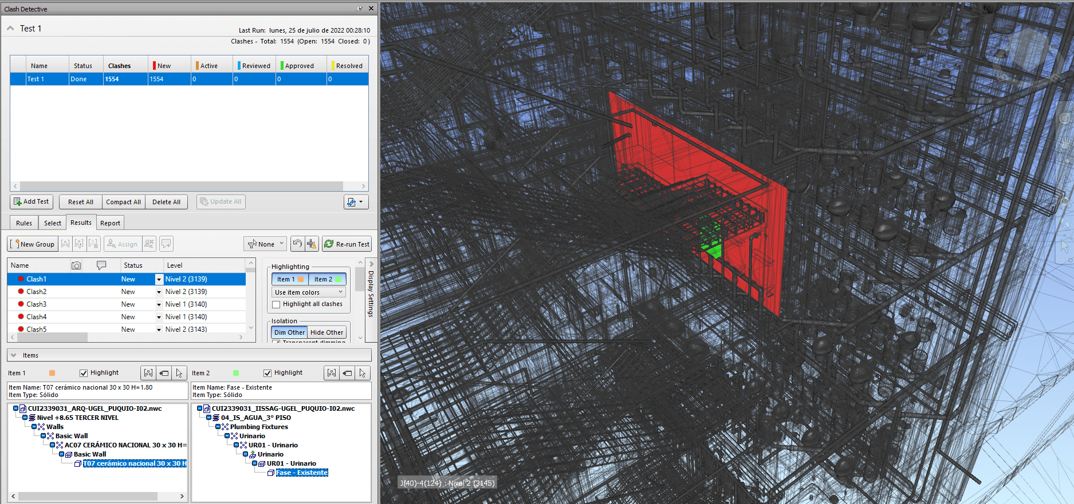Click the reset/undo arrow icon beside Re-run Test
This screenshot has width=1074, height=504.
pyautogui.click(x=297, y=244)
